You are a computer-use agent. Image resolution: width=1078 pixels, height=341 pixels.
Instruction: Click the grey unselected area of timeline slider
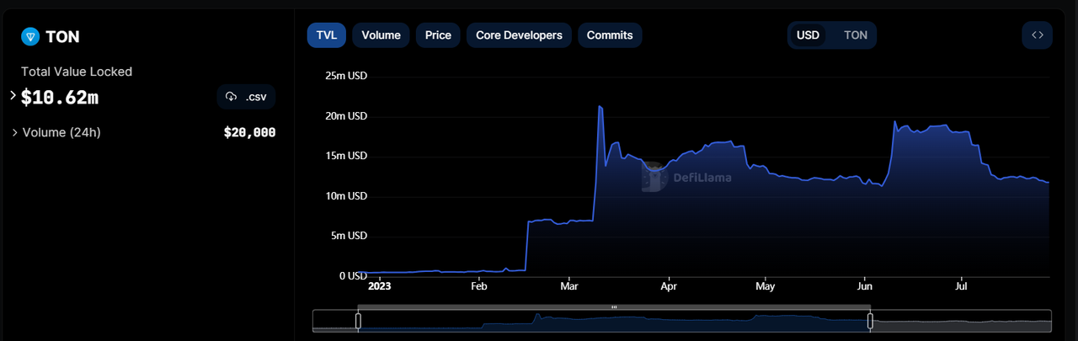point(960,322)
